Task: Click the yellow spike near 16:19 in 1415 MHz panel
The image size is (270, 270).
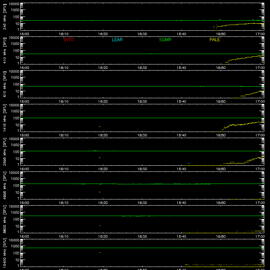Action: [x=100, y=127]
